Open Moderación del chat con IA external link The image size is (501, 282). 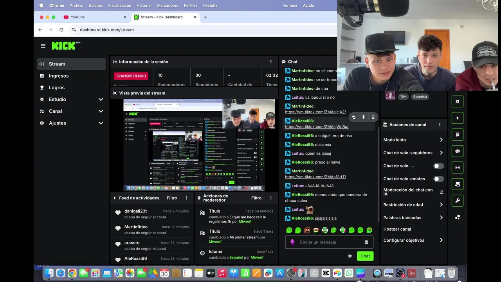point(442,192)
